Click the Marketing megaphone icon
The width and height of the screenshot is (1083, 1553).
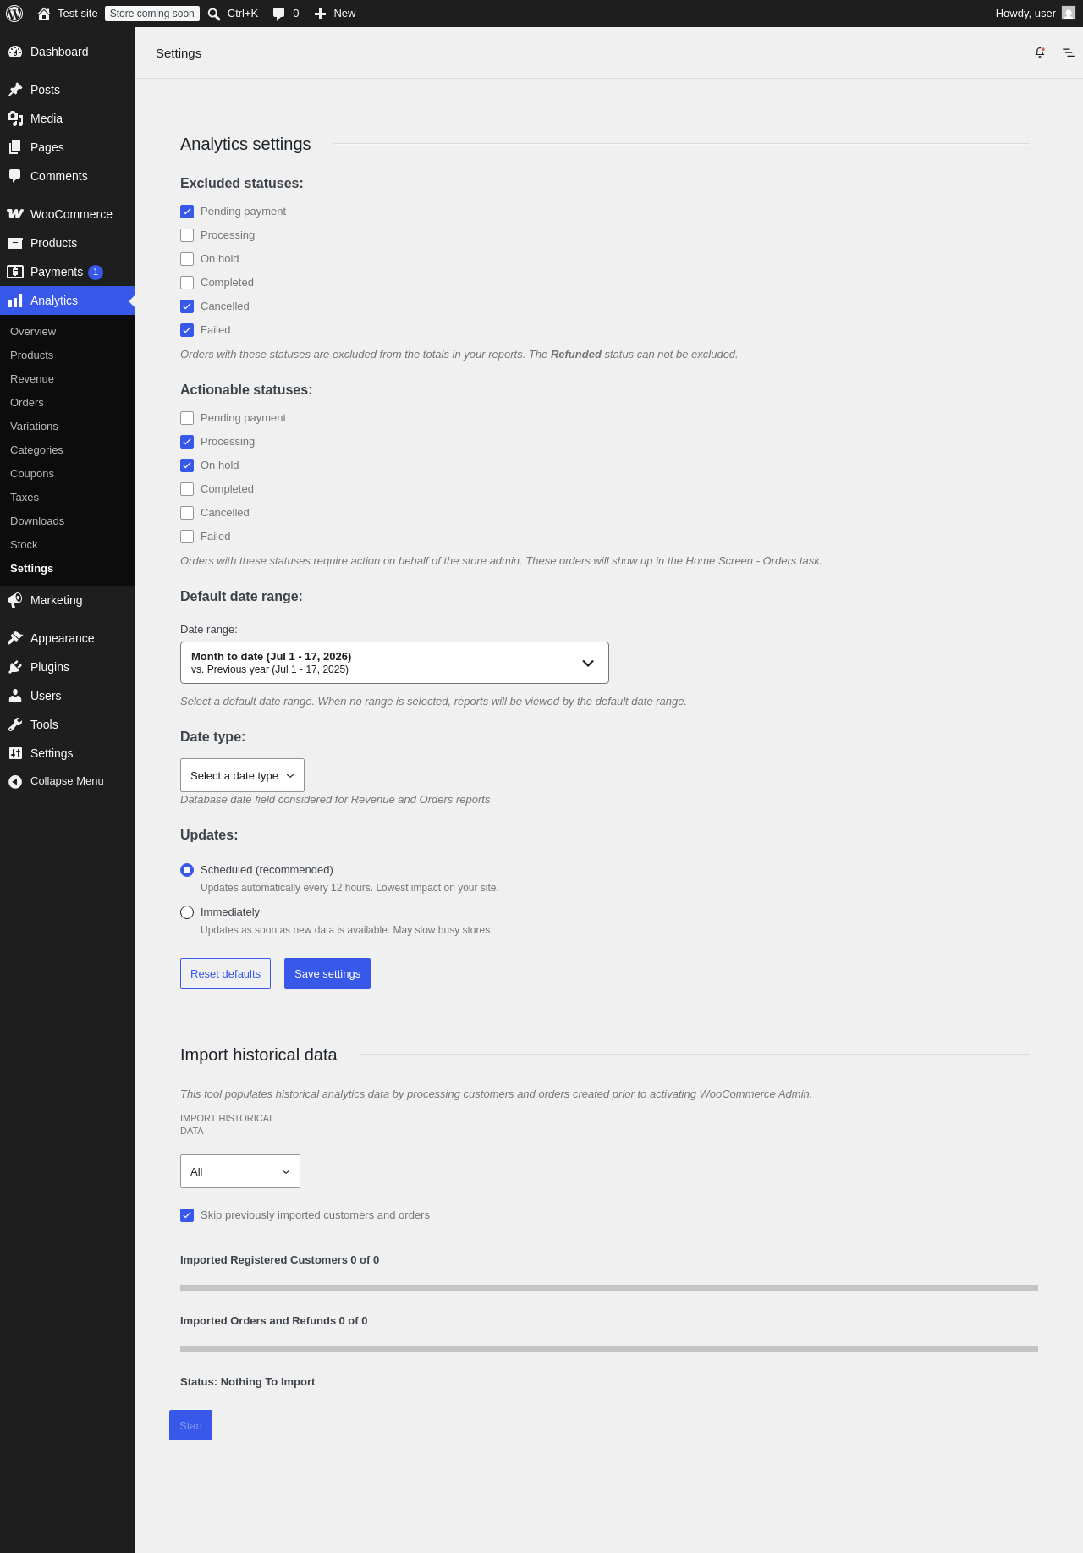tap(15, 600)
